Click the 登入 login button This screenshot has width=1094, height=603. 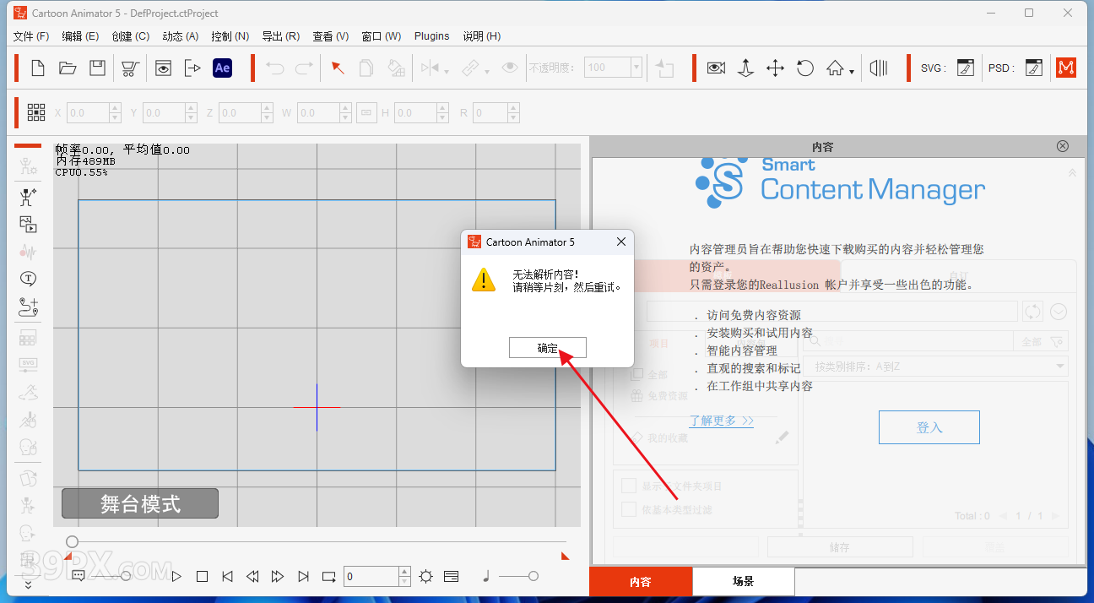point(929,427)
